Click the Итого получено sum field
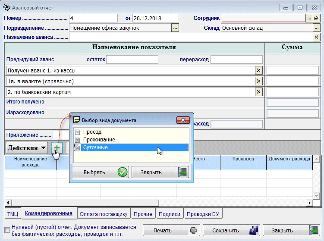The width and height of the screenshot is (324, 241). point(293,103)
